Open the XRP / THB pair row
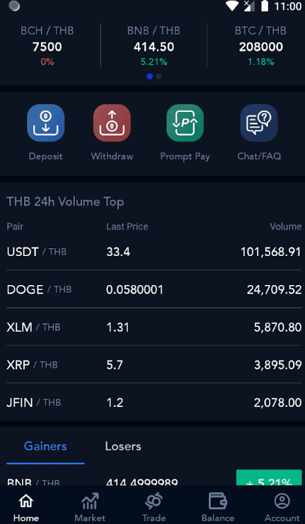 pos(154,364)
